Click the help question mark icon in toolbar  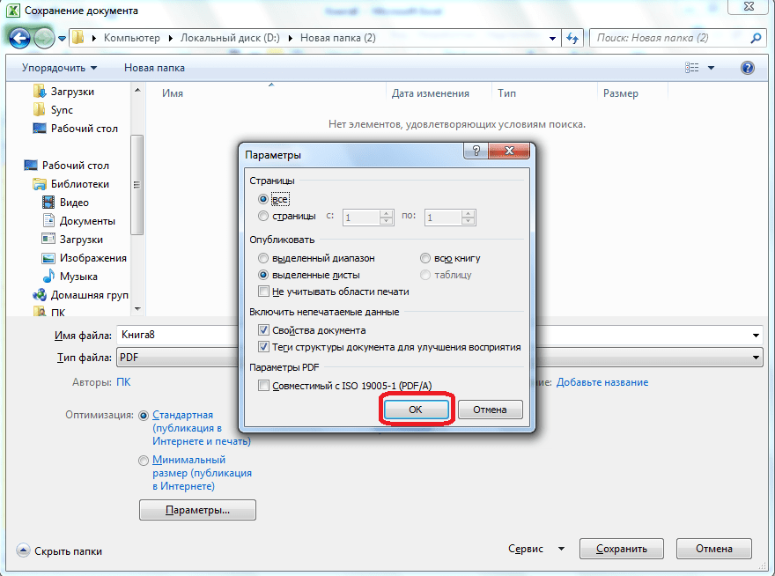748,68
